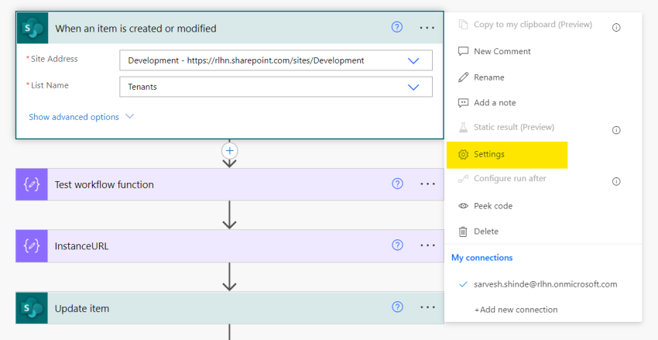Click info icon beside Copy to my clipboard
This screenshot has width=658, height=340.
616,27
